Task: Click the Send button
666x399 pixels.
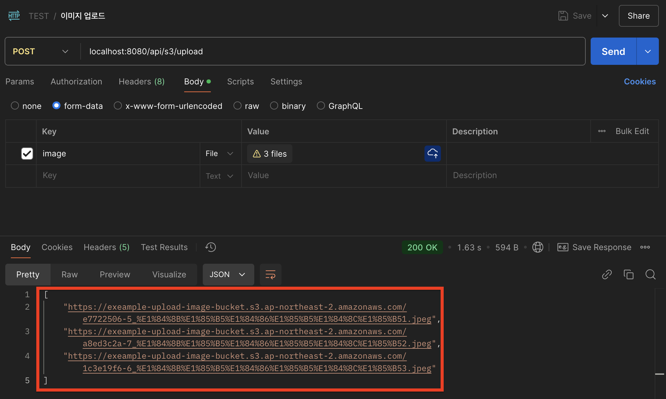Action: click(x=613, y=52)
